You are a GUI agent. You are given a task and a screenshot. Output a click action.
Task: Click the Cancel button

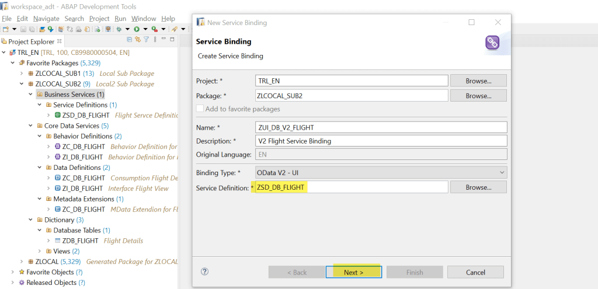pyautogui.click(x=475, y=272)
